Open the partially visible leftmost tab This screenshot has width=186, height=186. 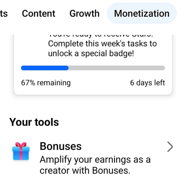coord(4,13)
